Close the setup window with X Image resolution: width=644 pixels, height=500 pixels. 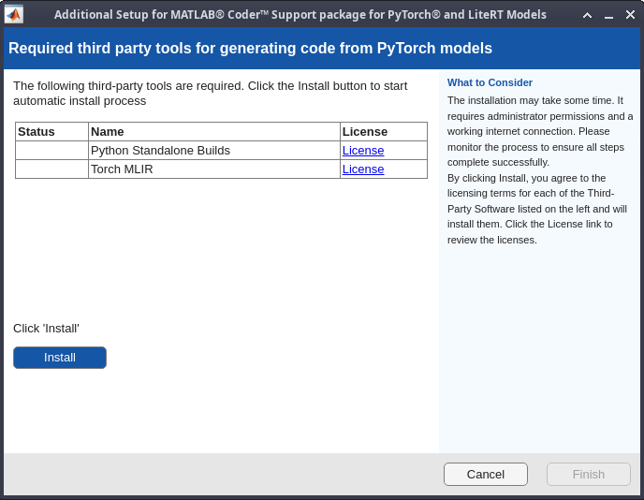630,15
